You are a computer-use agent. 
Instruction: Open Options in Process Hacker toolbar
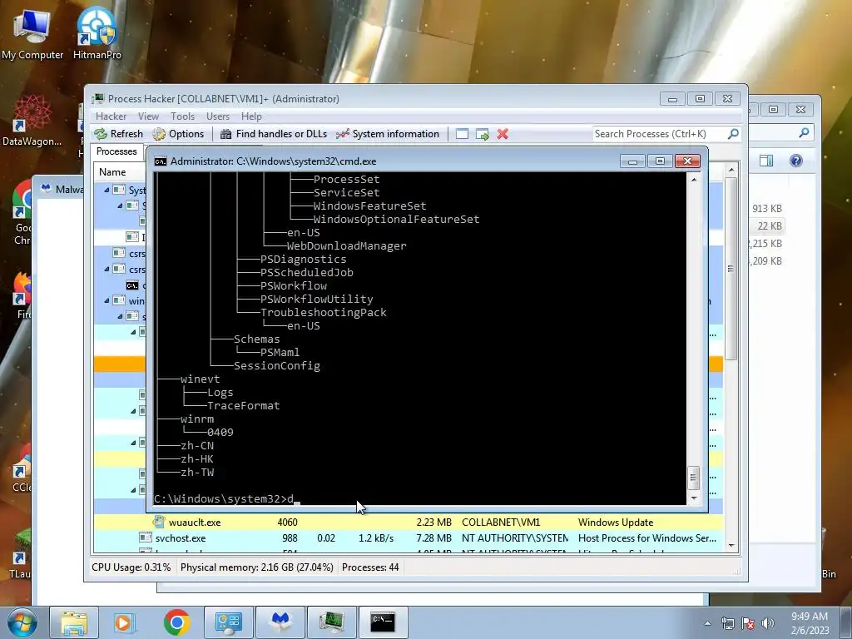tap(178, 134)
